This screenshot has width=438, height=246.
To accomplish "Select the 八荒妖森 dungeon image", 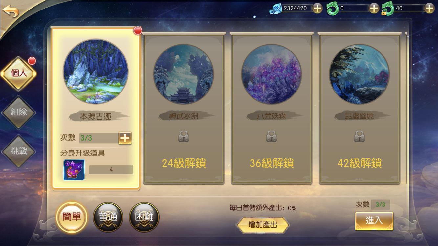I will pyautogui.click(x=271, y=74).
